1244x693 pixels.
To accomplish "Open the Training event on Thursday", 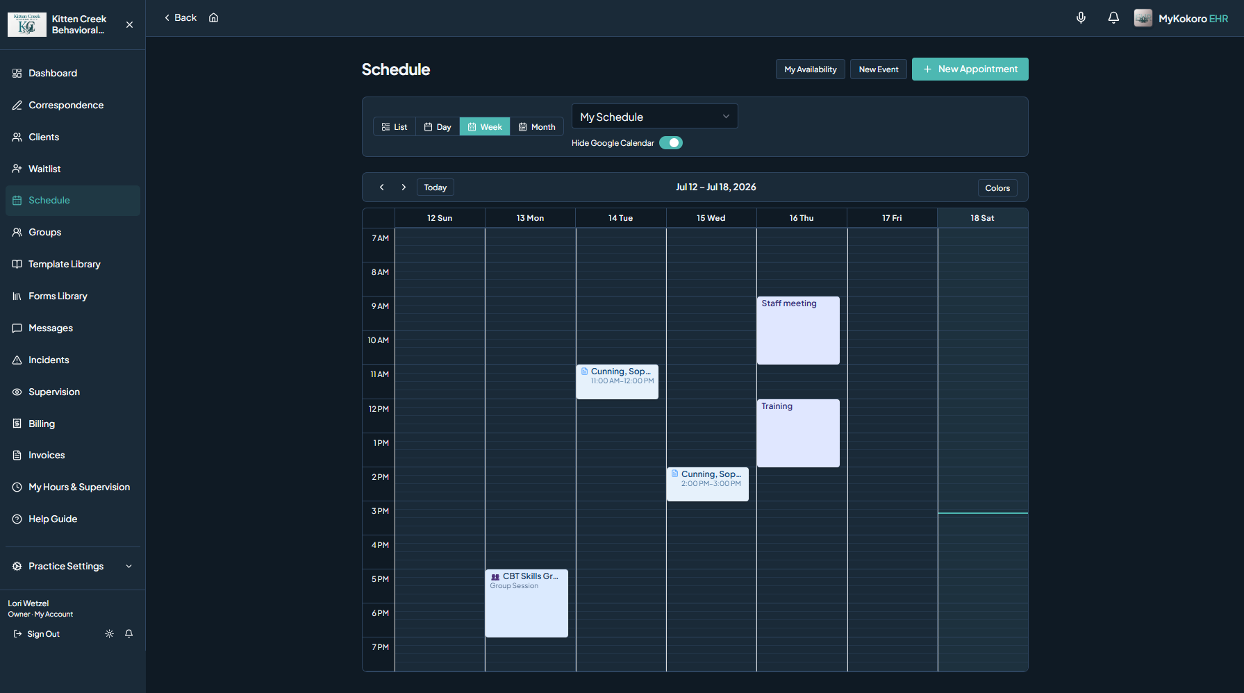I will pos(798,433).
